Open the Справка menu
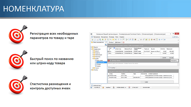191x107 pixels. coord(122,37)
